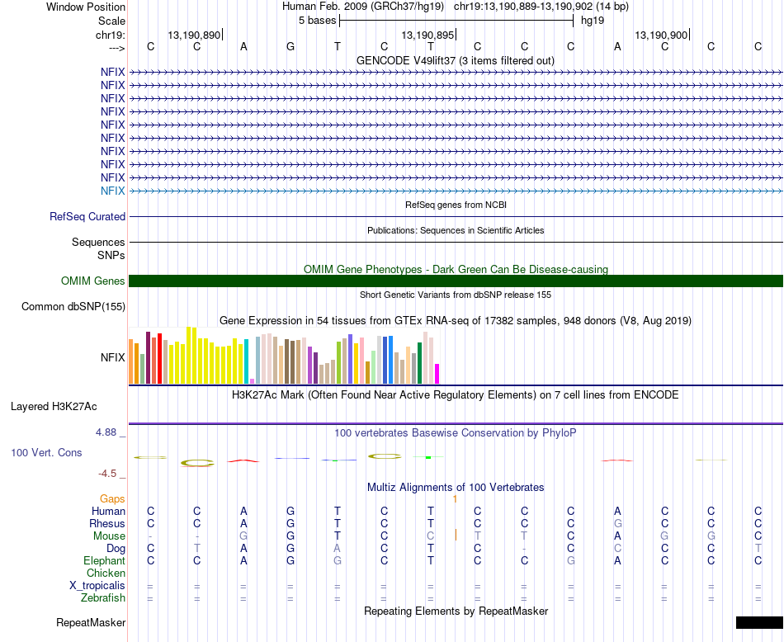
Task: Click the SNPs track label
Action: click(x=111, y=255)
